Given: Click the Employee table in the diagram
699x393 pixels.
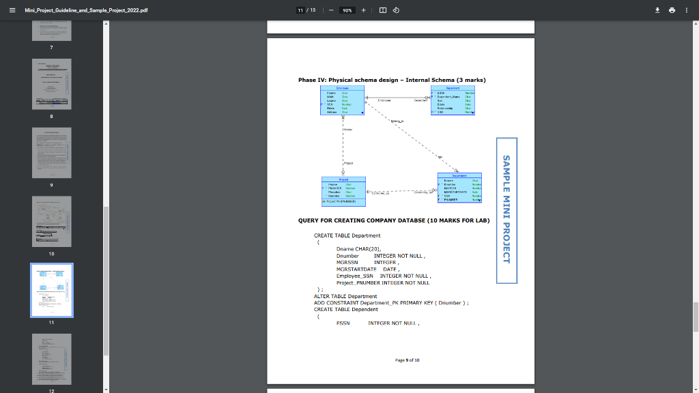Looking at the screenshot, I should coord(343,100).
